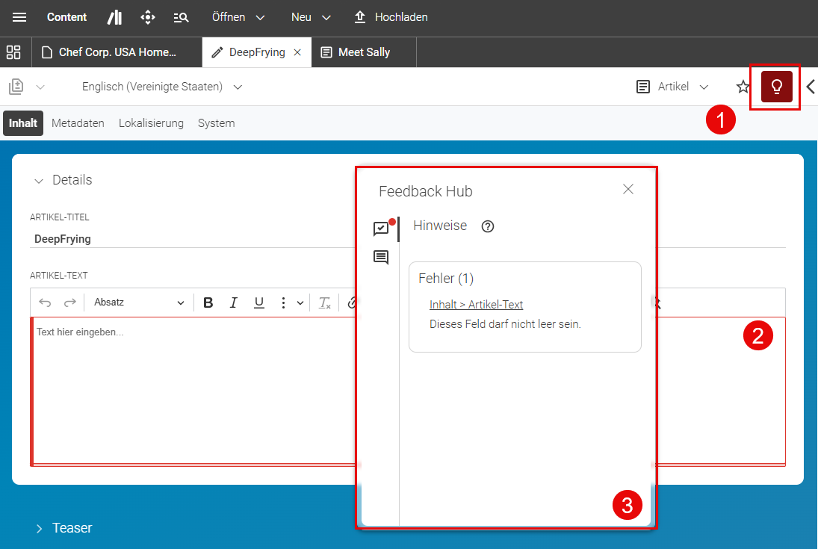
Task: Open the dashboard grid icon
Action: (13, 52)
